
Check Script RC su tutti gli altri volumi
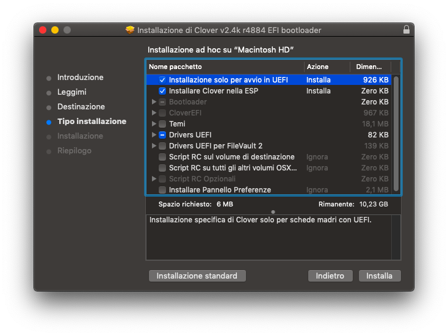[x=162, y=168]
